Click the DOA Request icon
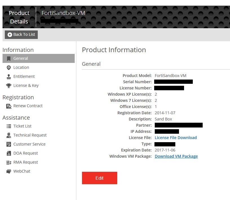The image size is (230, 200). 9,153
